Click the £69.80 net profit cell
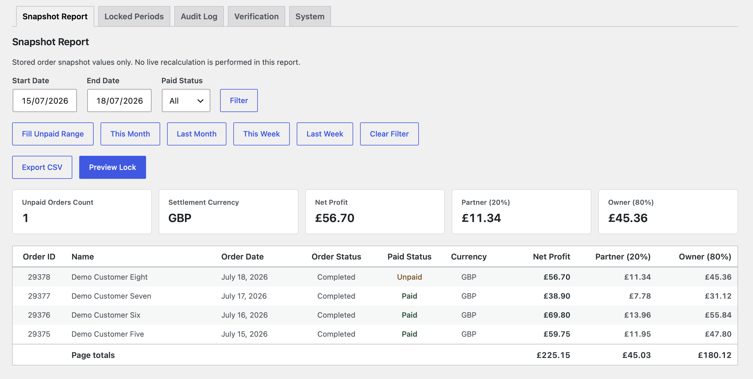 557,315
